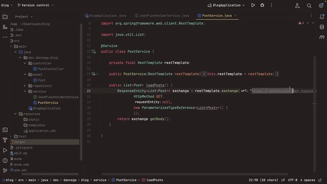Change the LF line separator
Viewport: 327px width, 184px height.
283,180
